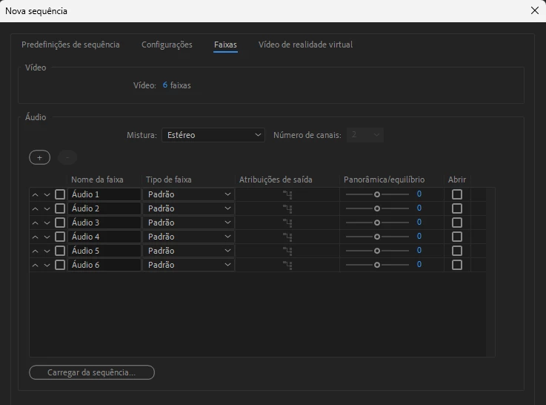The image size is (546, 405).
Task: Enable Abrir checkbox for Áudio 4
Action: [457, 237]
